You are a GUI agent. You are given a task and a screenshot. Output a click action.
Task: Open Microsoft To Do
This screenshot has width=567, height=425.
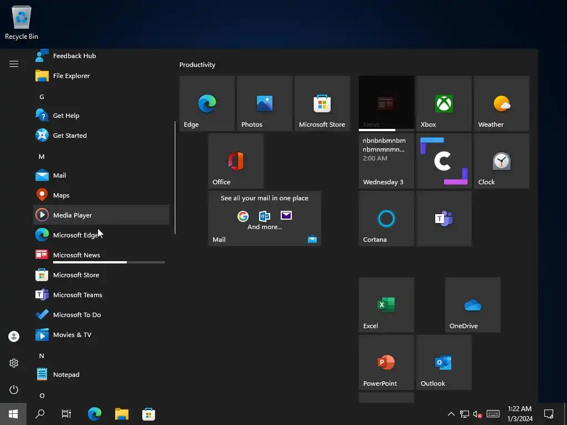click(x=101, y=314)
